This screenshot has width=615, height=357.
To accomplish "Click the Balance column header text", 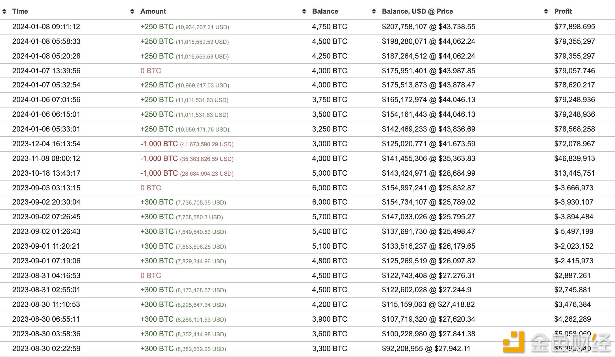I will [325, 11].
